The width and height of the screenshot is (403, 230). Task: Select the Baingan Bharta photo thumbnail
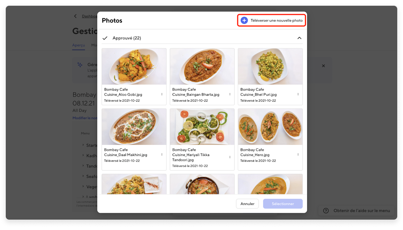(x=202, y=66)
